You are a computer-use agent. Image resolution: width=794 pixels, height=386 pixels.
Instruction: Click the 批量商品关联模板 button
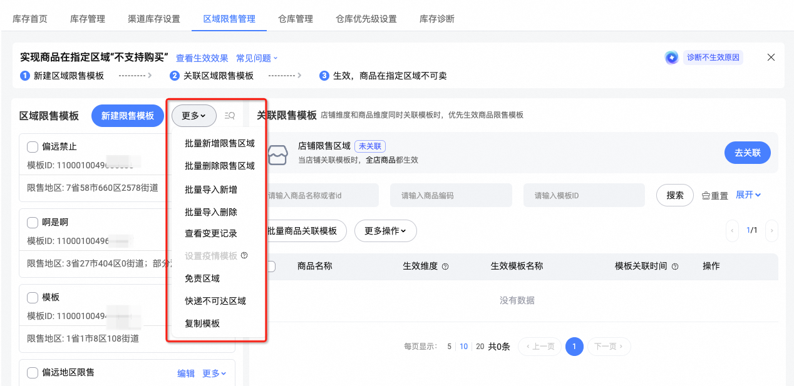pyautogui.click(x=302, y=231)
